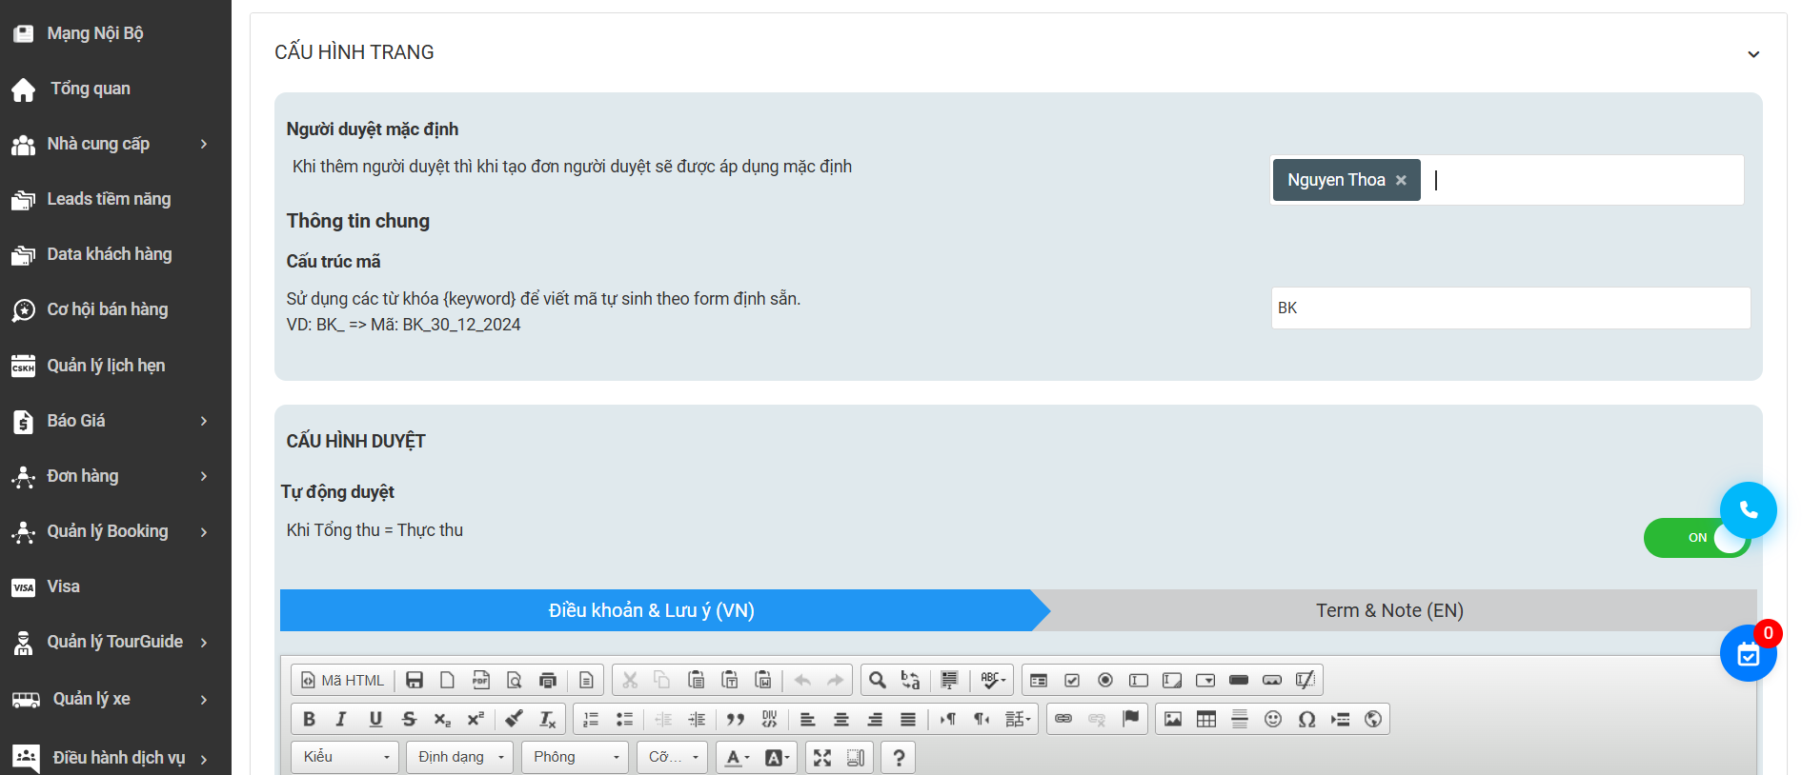Click the Mã HTML source button
The width and height of the screenshot is (1802, 775).
(343, 680)
